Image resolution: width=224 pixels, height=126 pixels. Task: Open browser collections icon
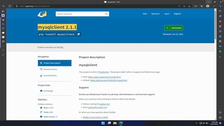202,6
